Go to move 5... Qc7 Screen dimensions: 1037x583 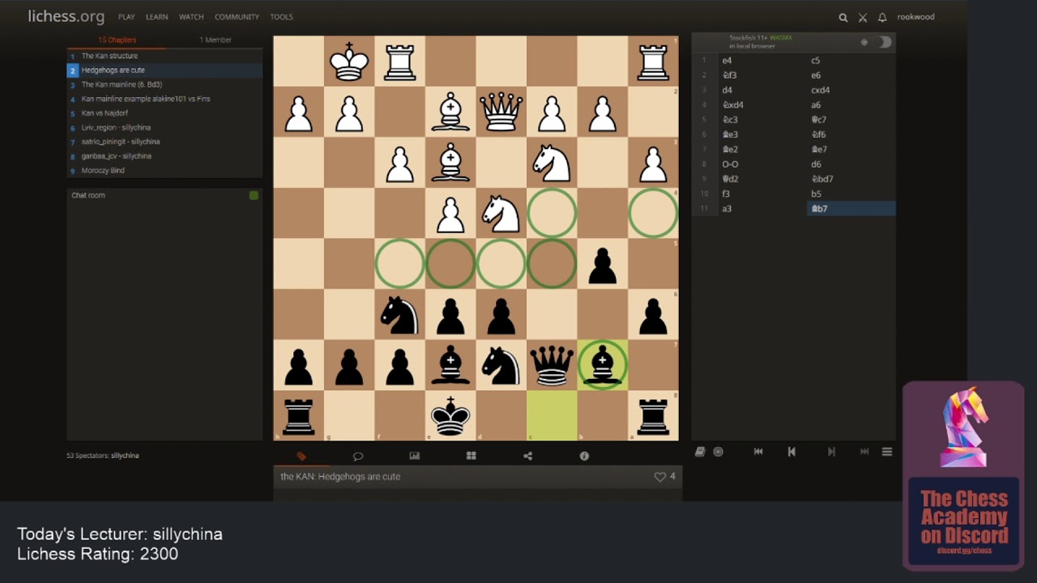(851, 120)
